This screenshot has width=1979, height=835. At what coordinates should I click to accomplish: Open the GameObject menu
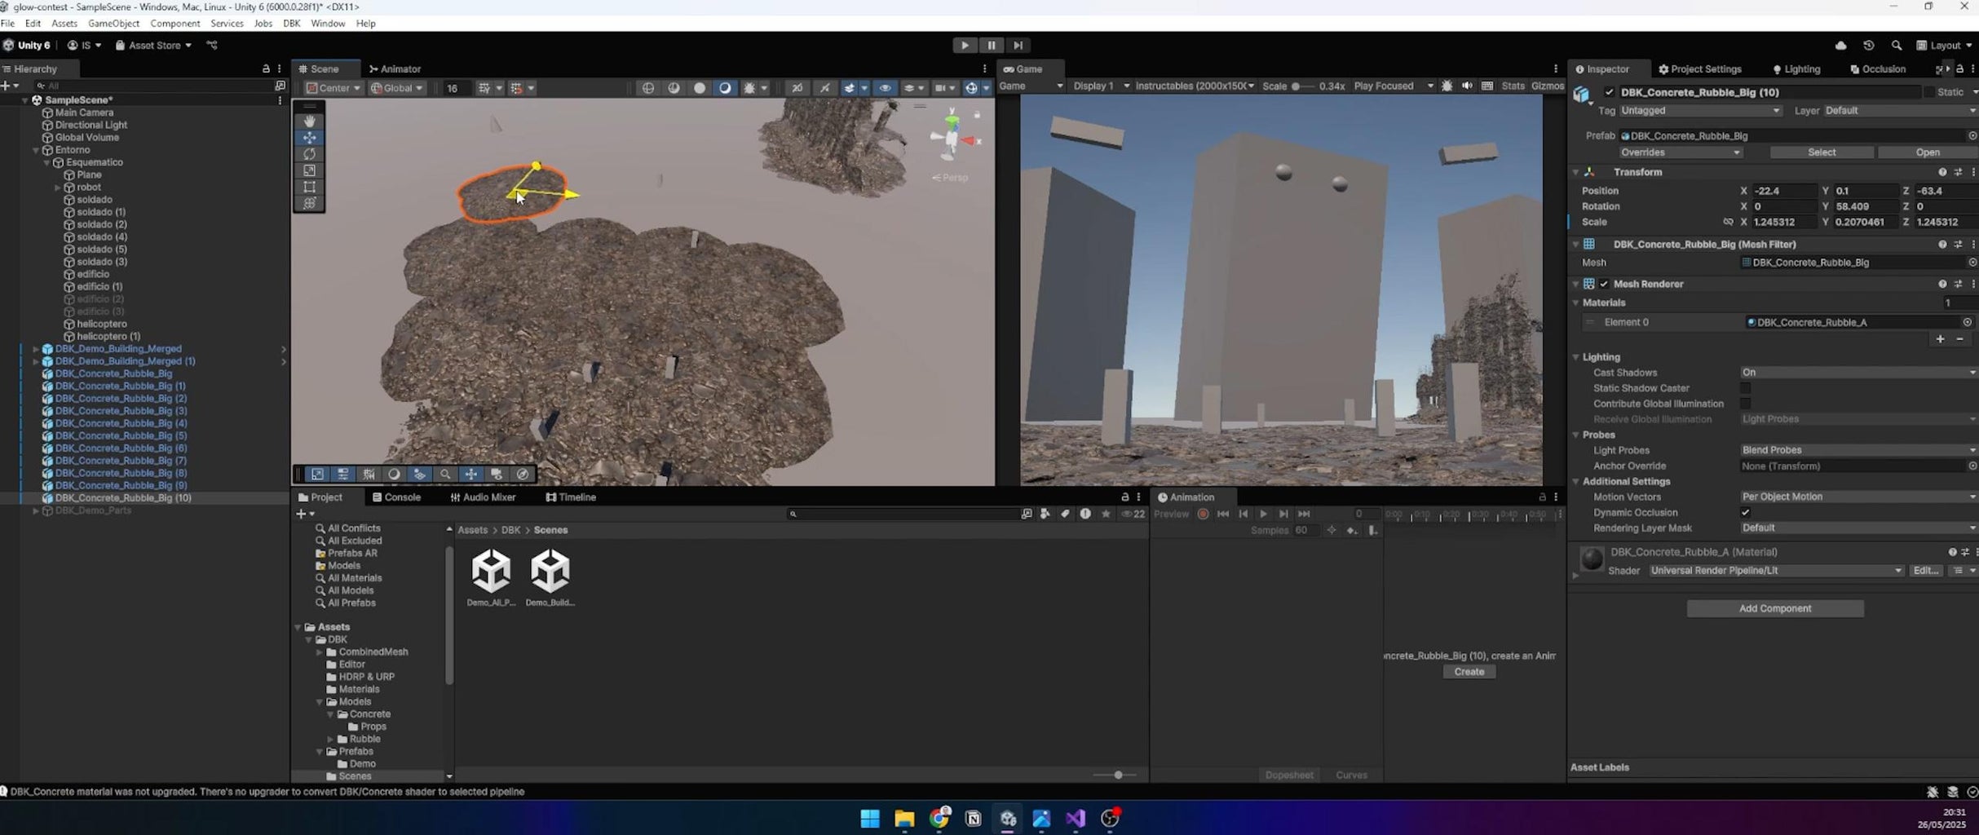click(113, 23)
